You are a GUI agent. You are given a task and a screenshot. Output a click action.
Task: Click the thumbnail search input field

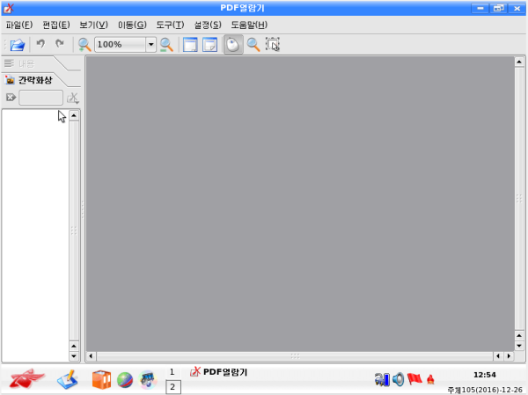pos(40,98)
